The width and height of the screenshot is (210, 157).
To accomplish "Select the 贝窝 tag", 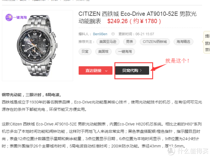I will (85, 51).
